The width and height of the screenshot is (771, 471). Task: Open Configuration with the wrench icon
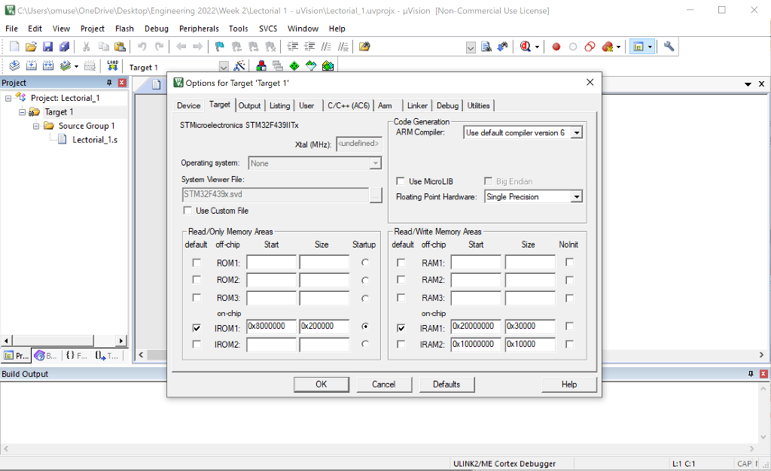(669, 47)
